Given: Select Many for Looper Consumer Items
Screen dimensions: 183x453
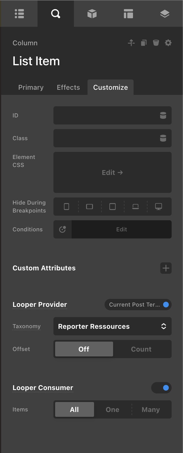Looking at the screenshot, I should point(151,409).
